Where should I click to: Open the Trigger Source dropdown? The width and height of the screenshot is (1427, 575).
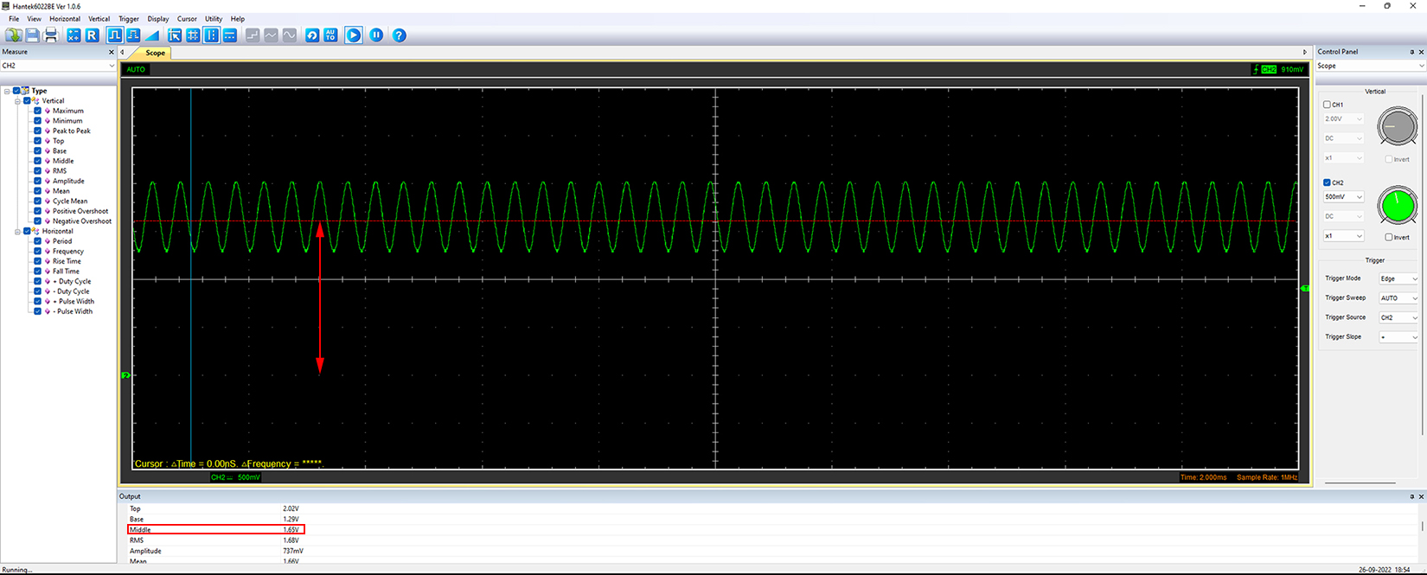(1398, 317)
